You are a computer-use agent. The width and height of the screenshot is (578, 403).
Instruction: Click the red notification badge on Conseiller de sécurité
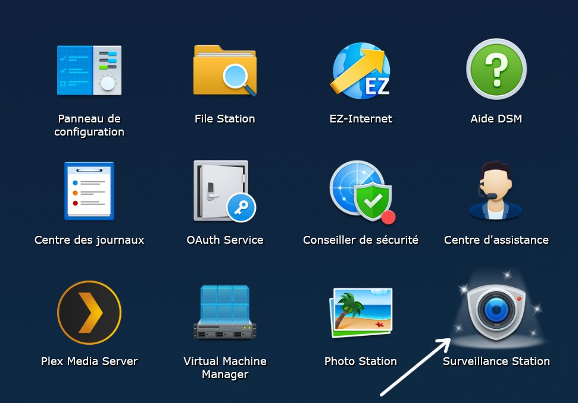tap(388, 217)
